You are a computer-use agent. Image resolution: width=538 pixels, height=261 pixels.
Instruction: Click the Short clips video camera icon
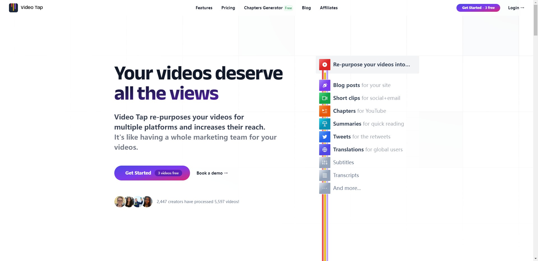point(324,98)
